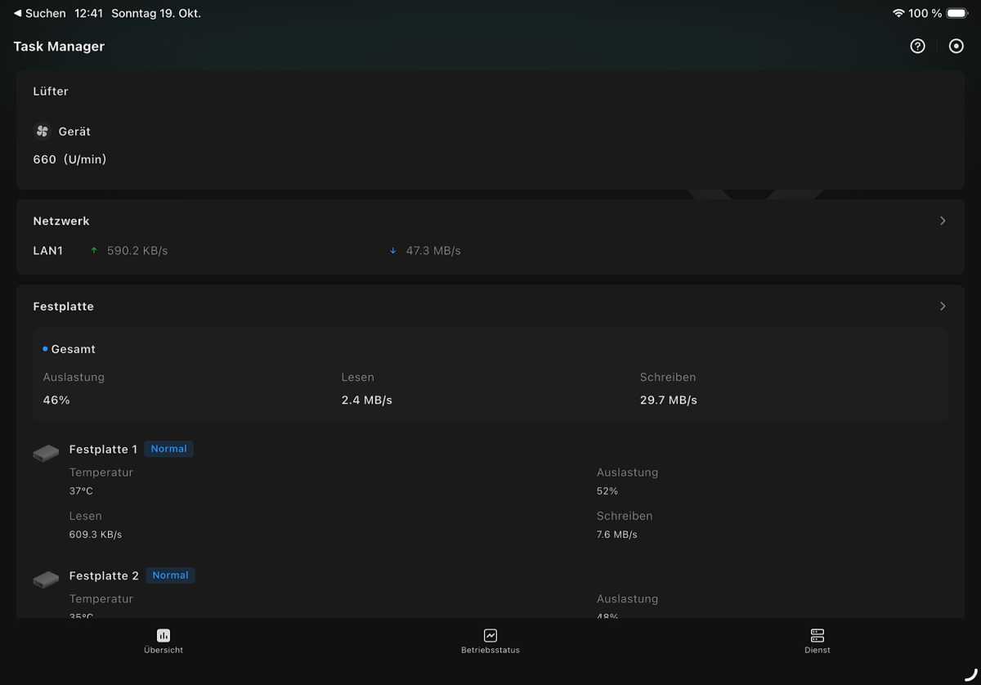
Task: Switch to the Übersicht tab
Action: point(163,641)
